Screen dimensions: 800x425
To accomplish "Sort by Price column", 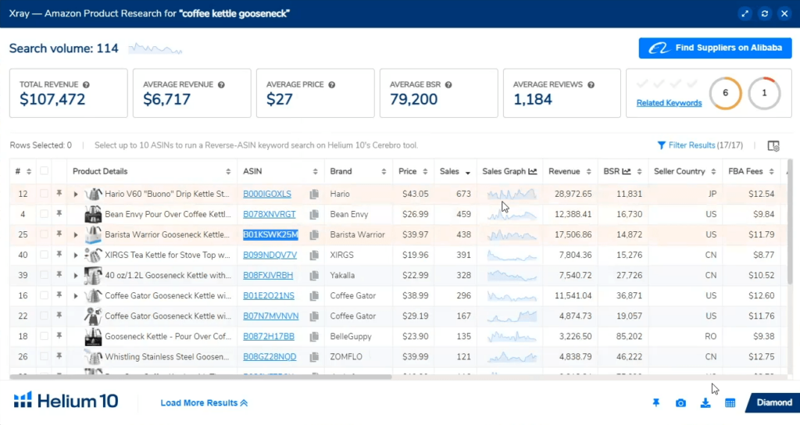I will point(425,172).
